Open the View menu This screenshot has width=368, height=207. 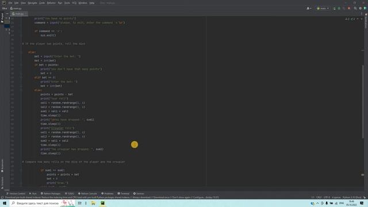pyautogui.click(x=23, y=3)
